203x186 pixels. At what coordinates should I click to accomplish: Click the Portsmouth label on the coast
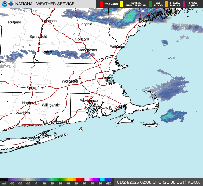(119, 46)
